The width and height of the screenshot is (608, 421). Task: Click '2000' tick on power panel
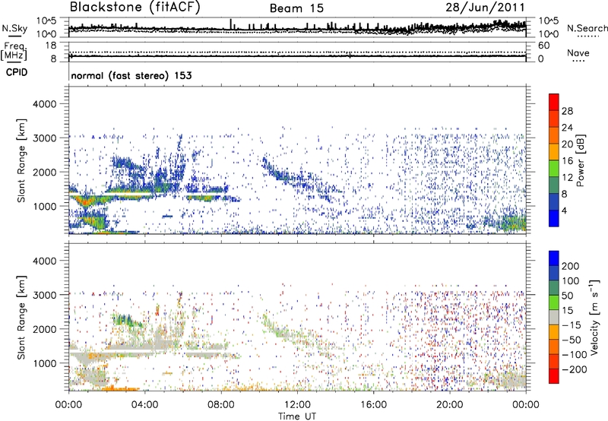pyautogui.click(x=45, y=172)
